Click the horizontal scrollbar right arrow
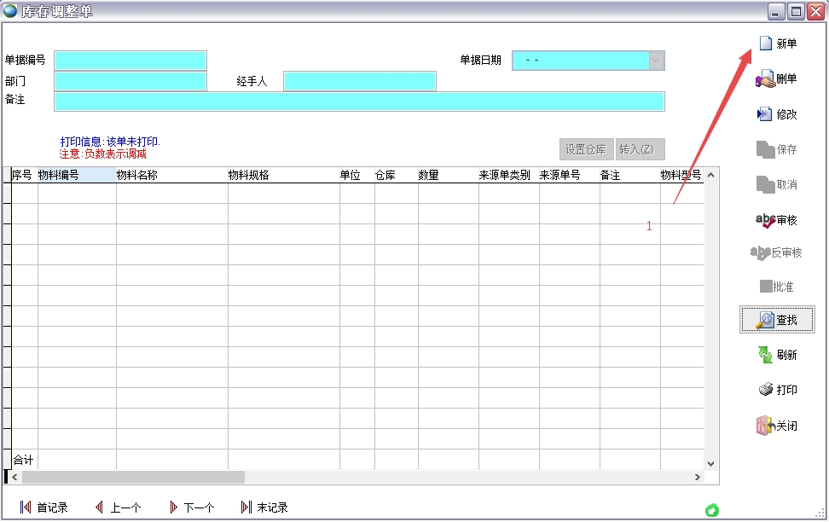Screen dimensions: 829x522 (698, 478)
